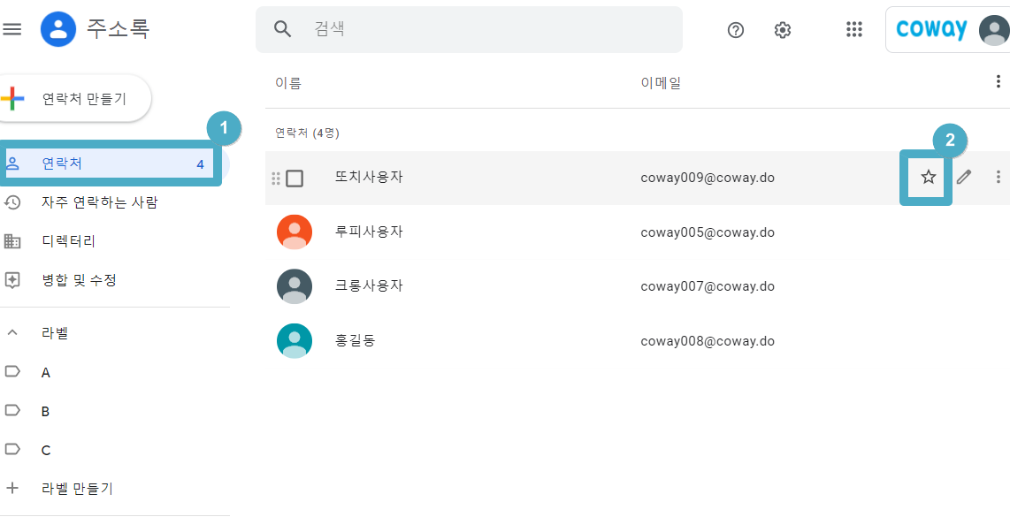Click email coway008@coway.do
1010x517 pixels.
point(708,341)
